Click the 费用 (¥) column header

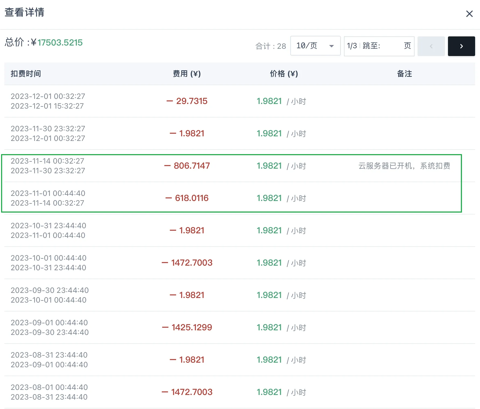pos(187,74)
